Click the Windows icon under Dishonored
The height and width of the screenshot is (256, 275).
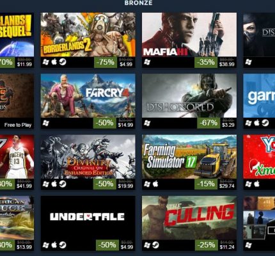click(x=147, y=123)
